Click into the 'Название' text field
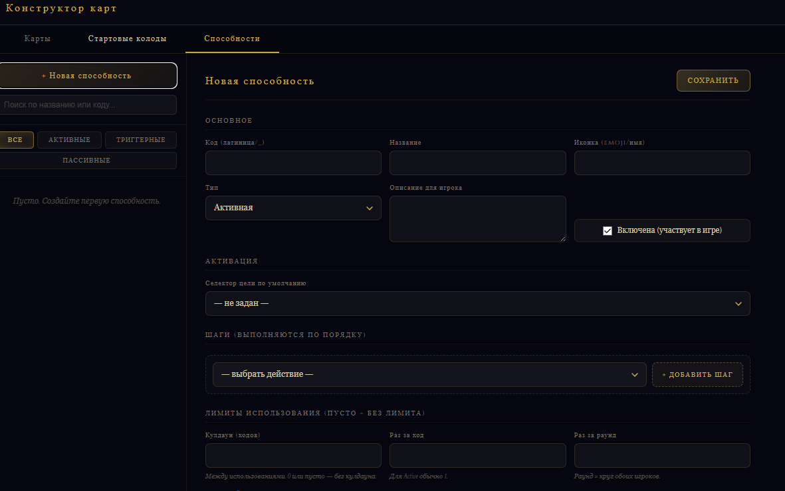 click(x=477, y=163)
